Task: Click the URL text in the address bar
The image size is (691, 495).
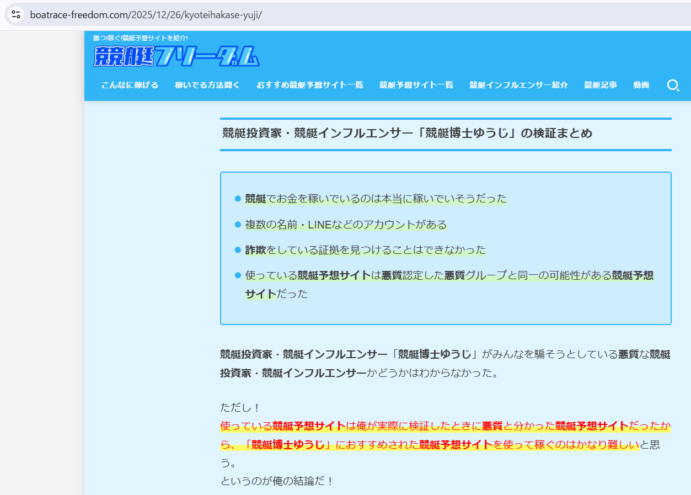Action: 146,15
